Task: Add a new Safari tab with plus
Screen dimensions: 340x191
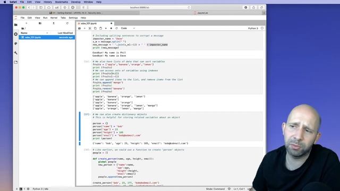Action: point(264,13)
